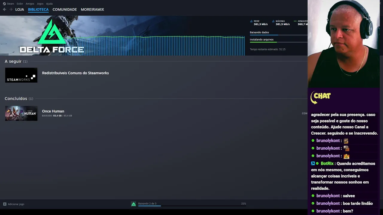Open Redistribuíveis Comuns do Steamworks entry
The height and width of the screenshot is (215, 383).
click(75, 73)
